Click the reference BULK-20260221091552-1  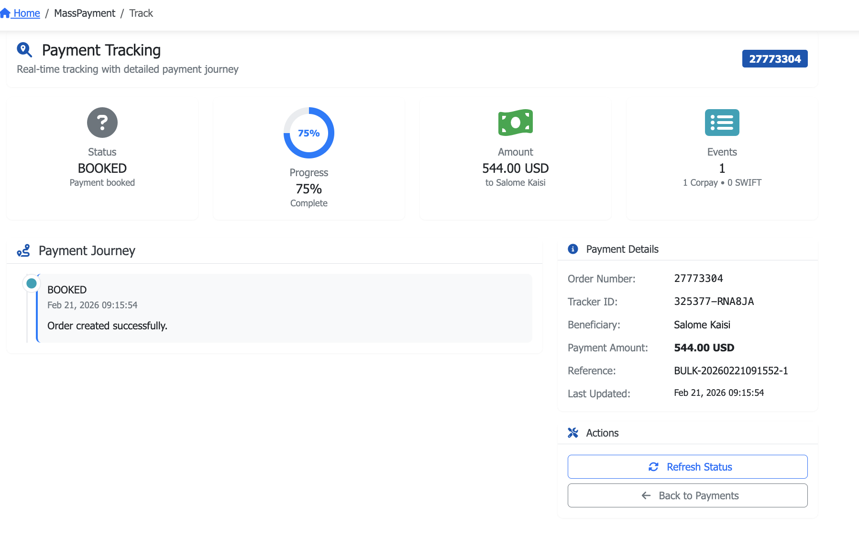(730, 371)
